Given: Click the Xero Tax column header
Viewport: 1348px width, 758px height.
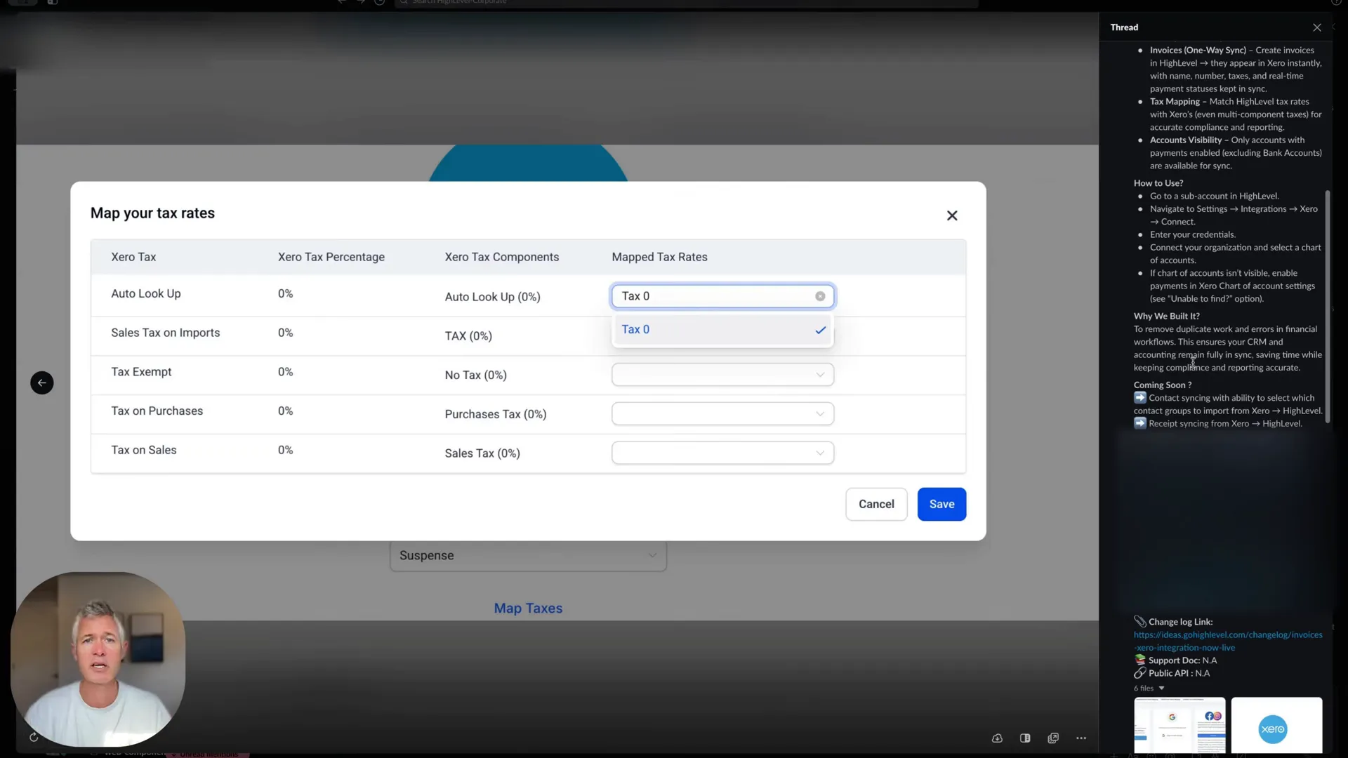Looking at the screenshot, I should [x=133, y=257].
